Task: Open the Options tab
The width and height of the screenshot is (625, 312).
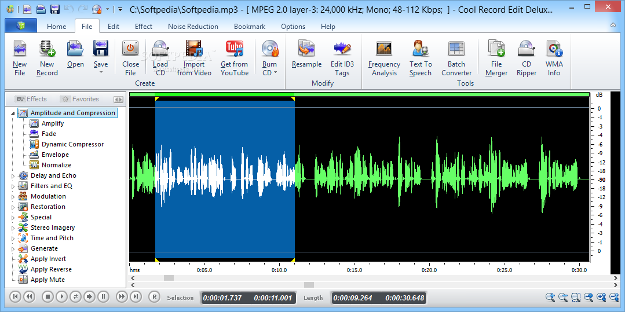Action: coord(293,26)
